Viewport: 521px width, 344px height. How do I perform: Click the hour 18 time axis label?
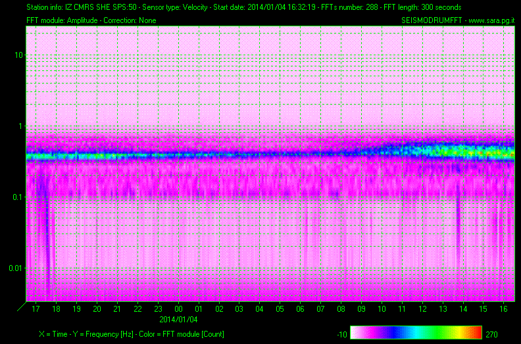tap(56, 308)
